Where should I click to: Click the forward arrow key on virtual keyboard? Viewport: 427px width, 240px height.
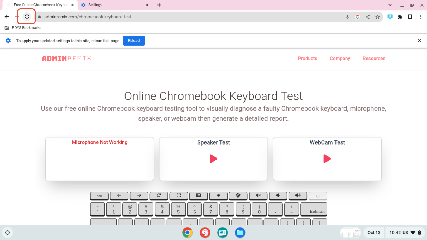tap(139, 196)
